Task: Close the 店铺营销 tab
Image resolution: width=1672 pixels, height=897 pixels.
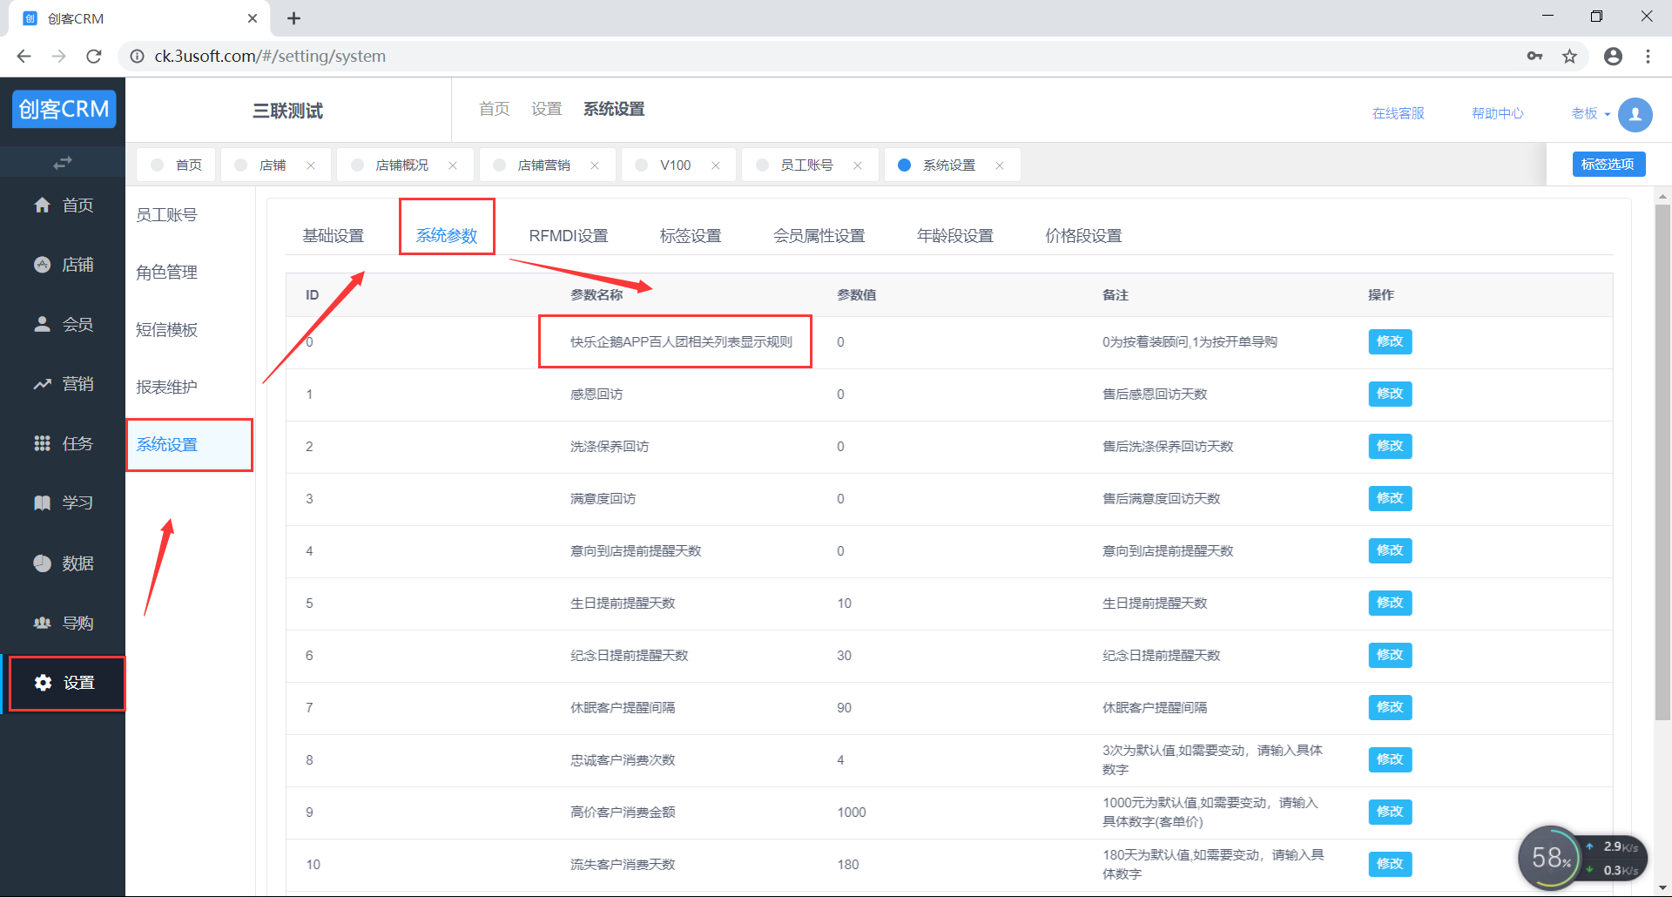Action: 595,165
